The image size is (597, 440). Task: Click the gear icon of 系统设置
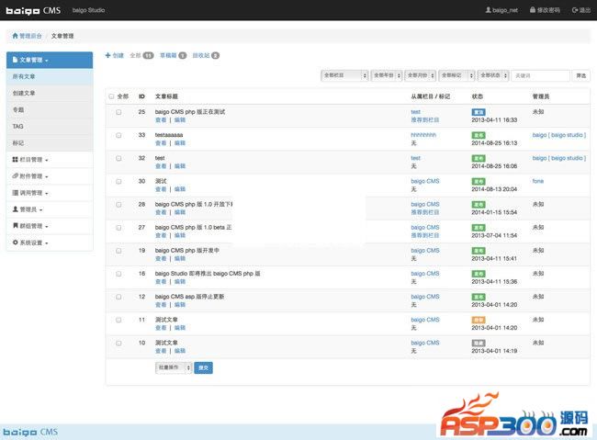16,243
